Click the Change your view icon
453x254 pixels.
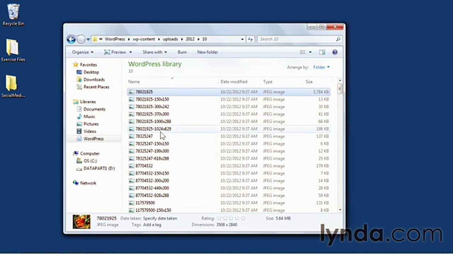tap(303, 52)
